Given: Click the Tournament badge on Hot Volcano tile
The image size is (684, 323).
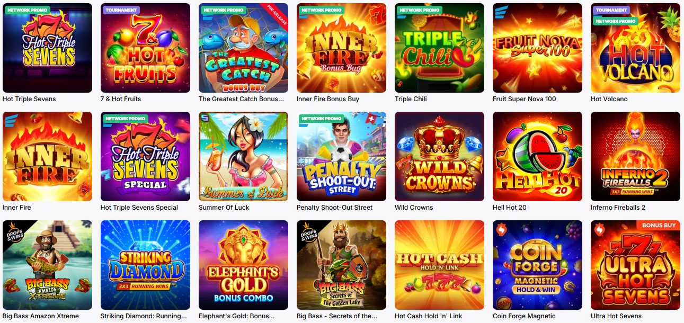Looking at the screenshot, I should pyautogui.click(x=612, y=10).
